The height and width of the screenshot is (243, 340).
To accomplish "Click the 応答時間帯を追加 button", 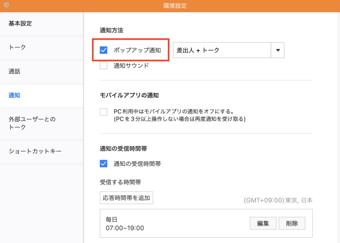I will click(x=126, y=198).
